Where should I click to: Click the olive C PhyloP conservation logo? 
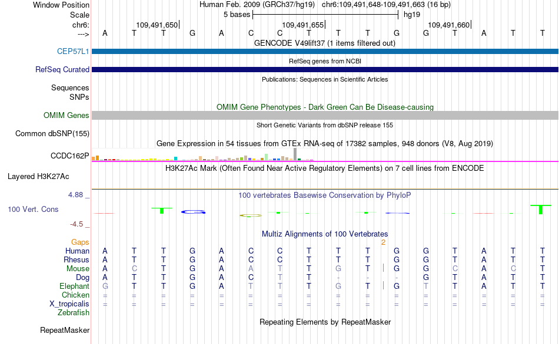tap(251, 215)
